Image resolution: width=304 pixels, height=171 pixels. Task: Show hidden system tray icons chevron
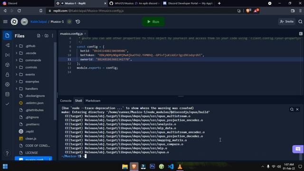263,167
